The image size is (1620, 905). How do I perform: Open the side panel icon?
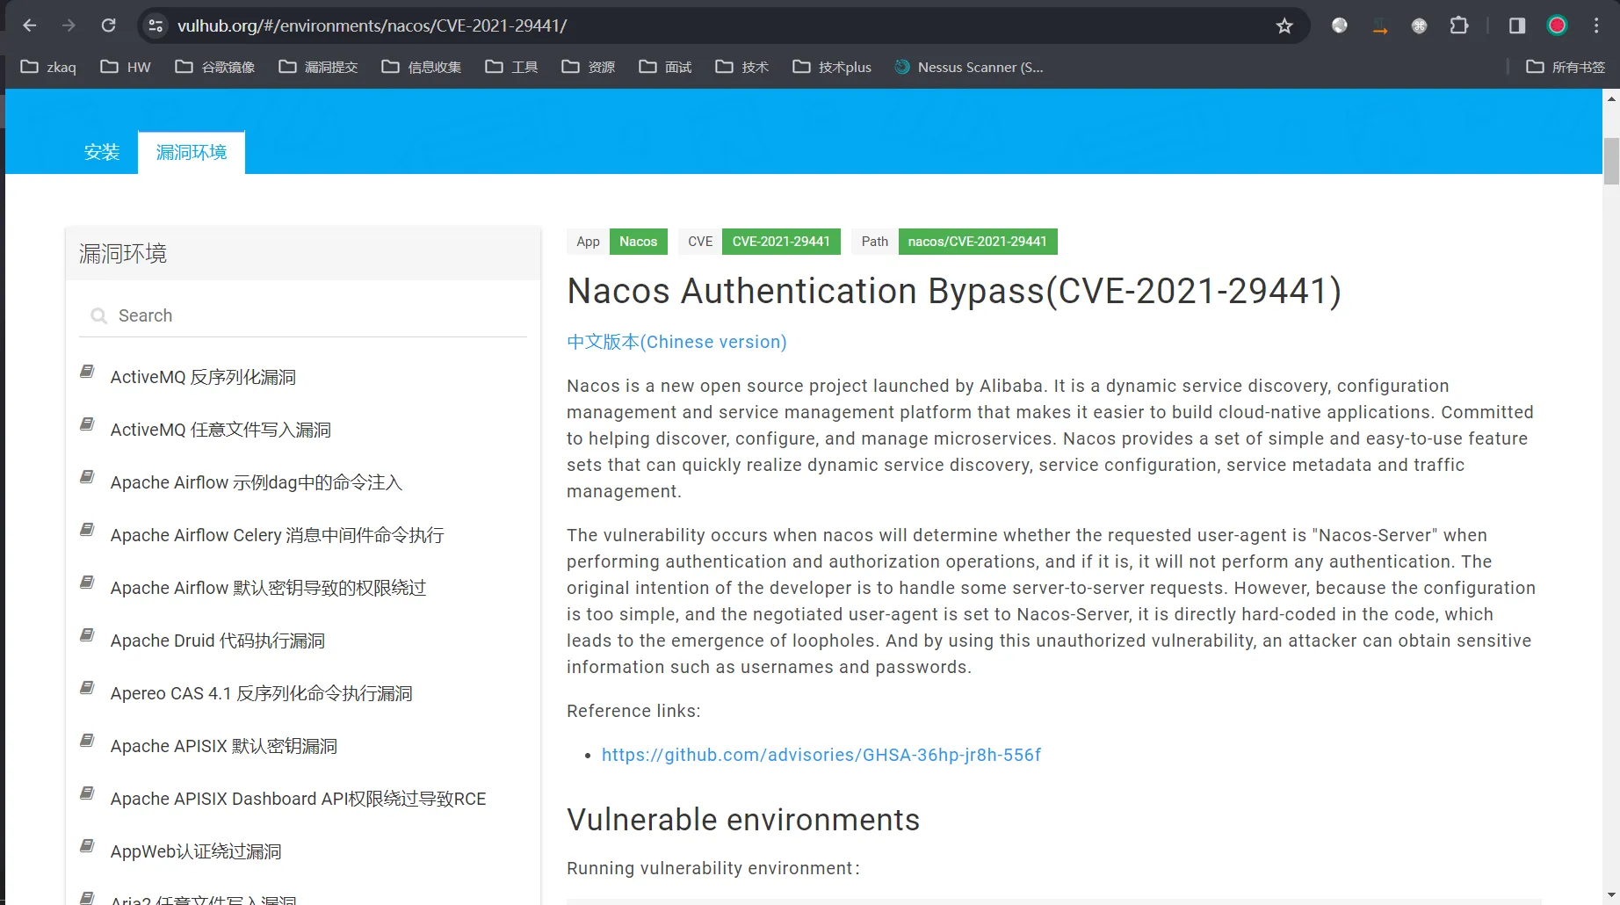tap(1516, 25)
